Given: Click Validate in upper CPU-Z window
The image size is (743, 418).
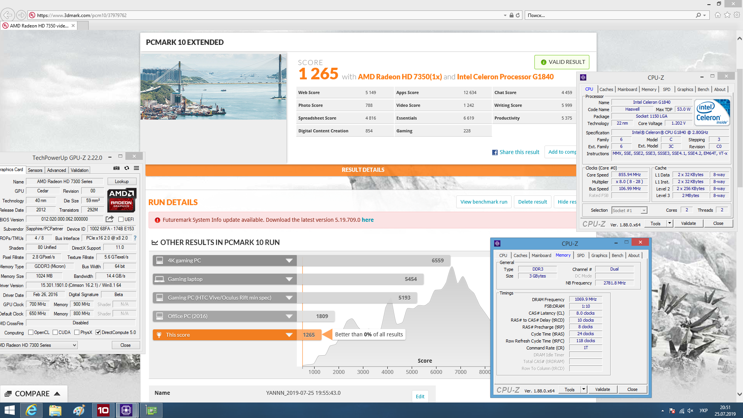Looking at the screenshot, I should (x=688, y=223).
